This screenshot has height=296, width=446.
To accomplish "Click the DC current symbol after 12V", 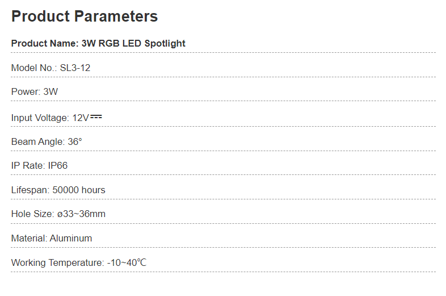I will pos(96,117).
